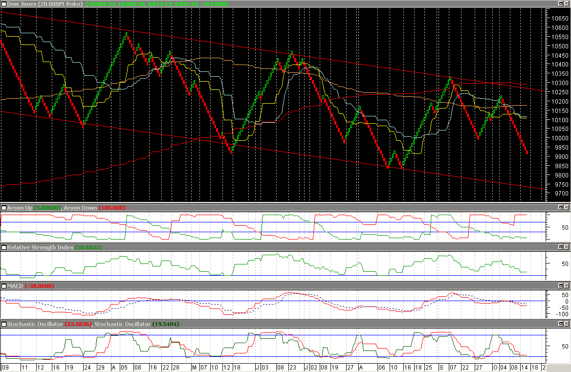Click the Aroon panel control-menu icon

pyautogui.click(x=4, y=208)
